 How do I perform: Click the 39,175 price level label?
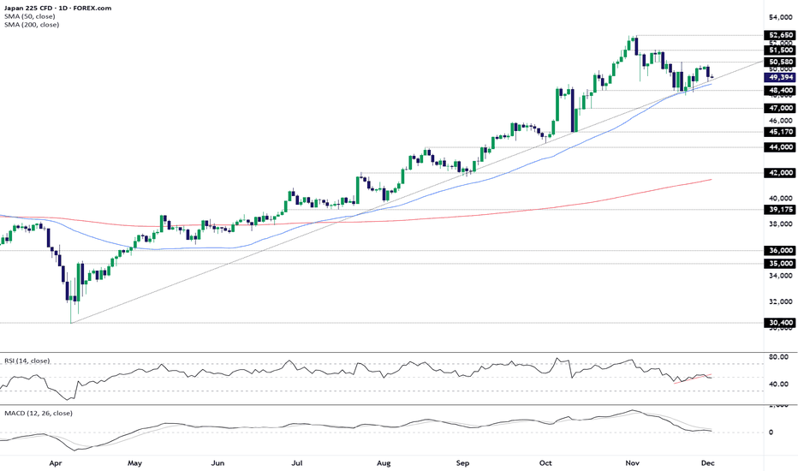pyautogui.click(x=781, y=209)
